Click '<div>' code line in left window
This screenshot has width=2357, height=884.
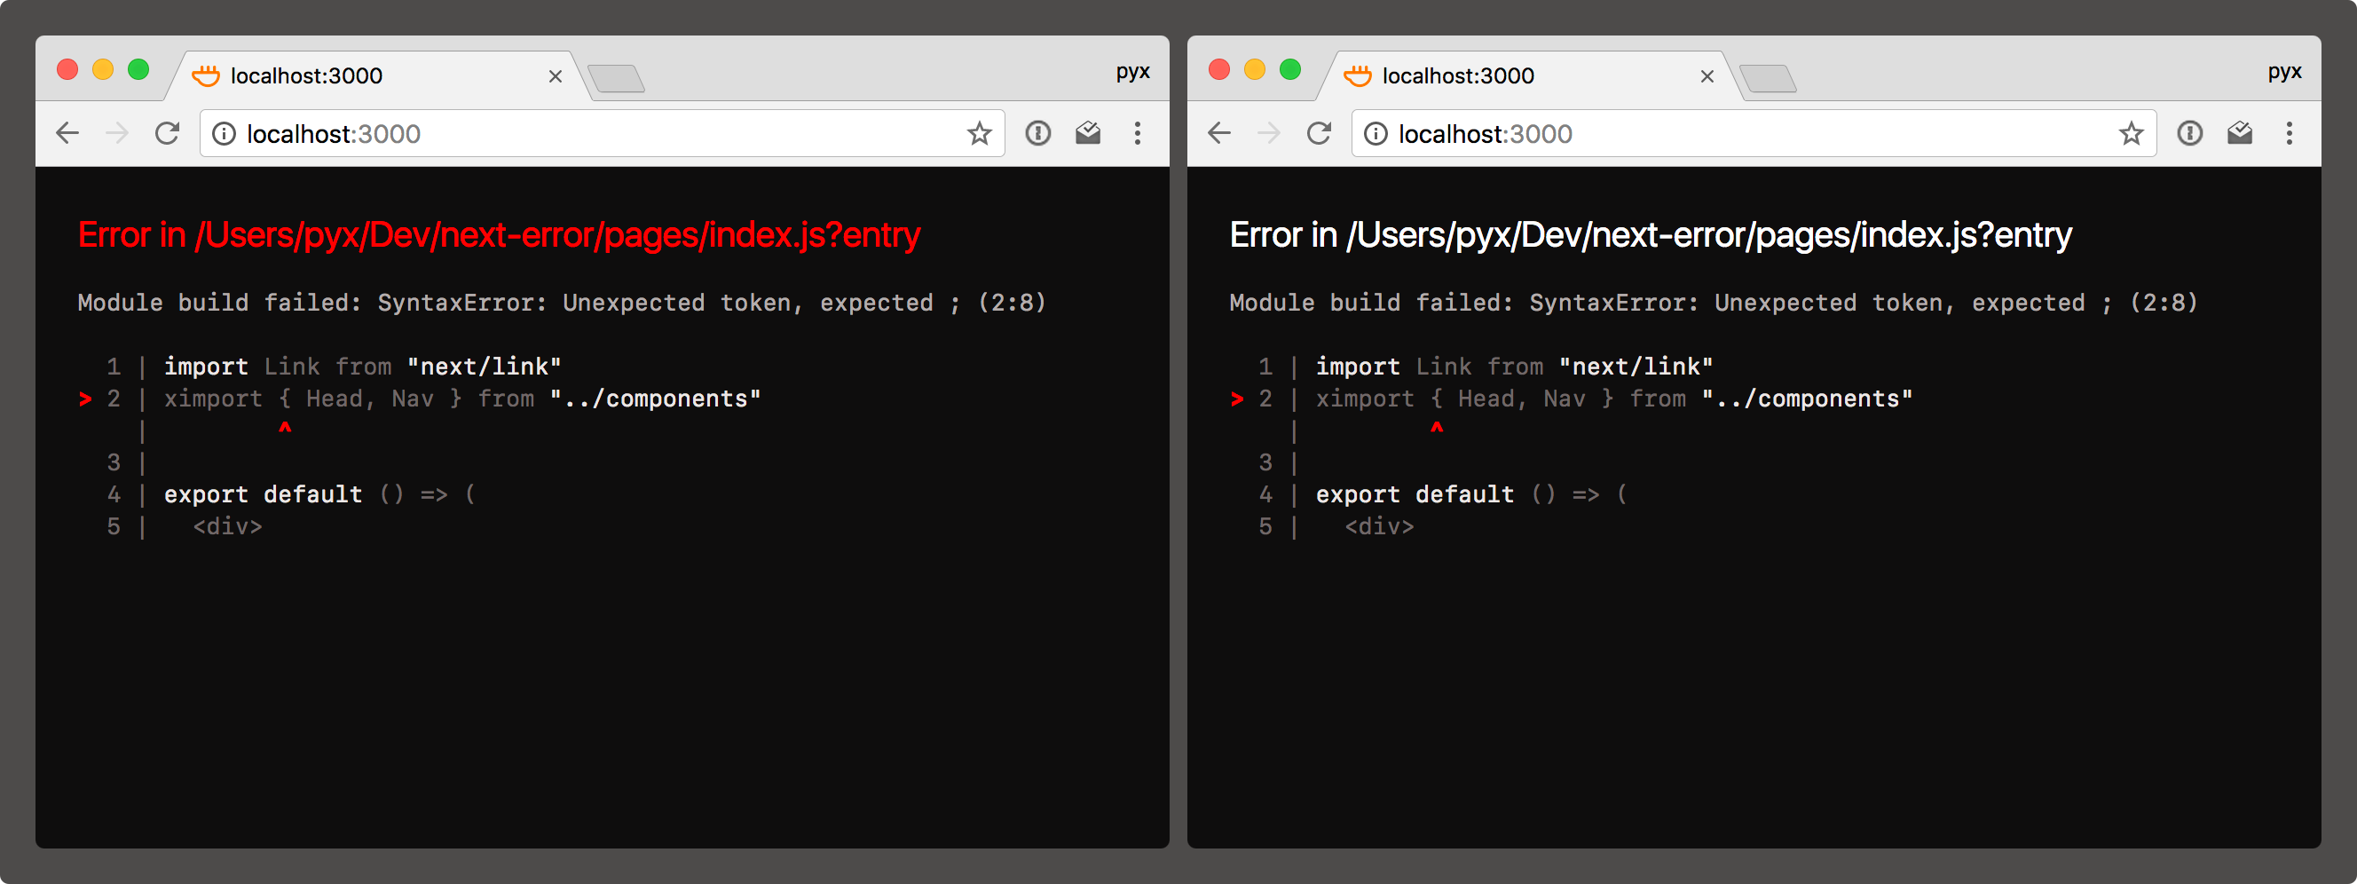(x=228, y=527)
